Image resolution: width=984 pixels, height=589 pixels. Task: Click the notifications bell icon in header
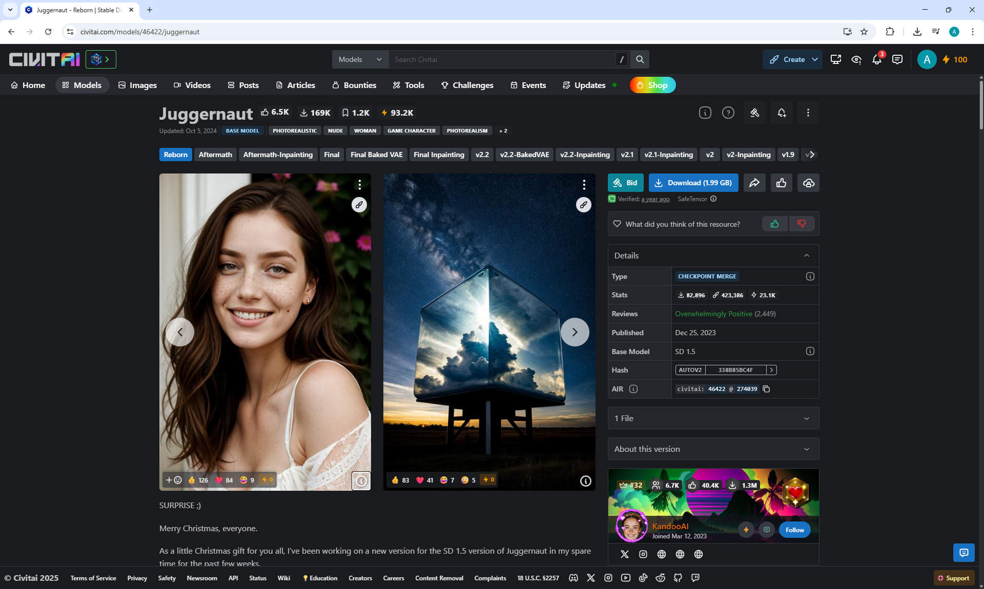876,60
